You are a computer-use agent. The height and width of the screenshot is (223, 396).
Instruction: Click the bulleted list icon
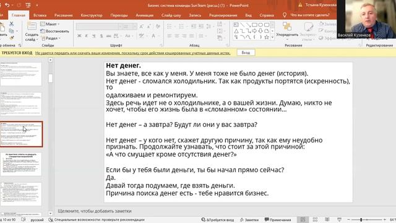pyautogui.click(x=169, y=26)
